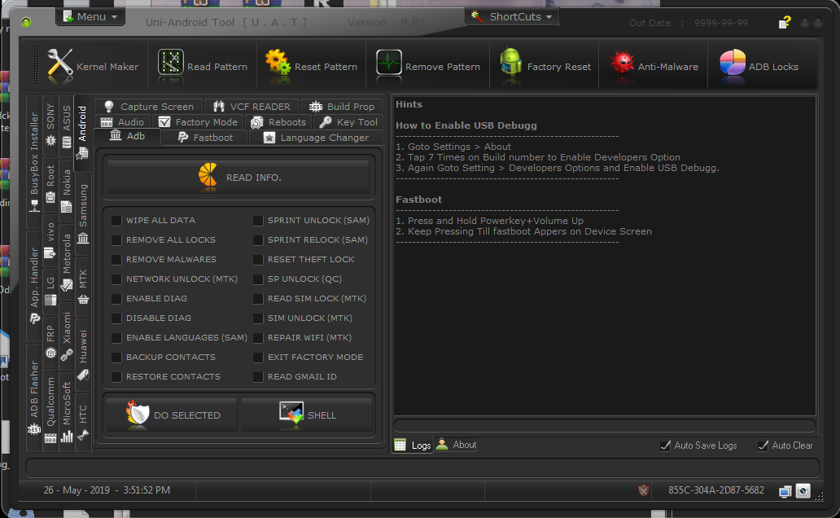Check EXIT FACTORY MODE option

point(258,357)
